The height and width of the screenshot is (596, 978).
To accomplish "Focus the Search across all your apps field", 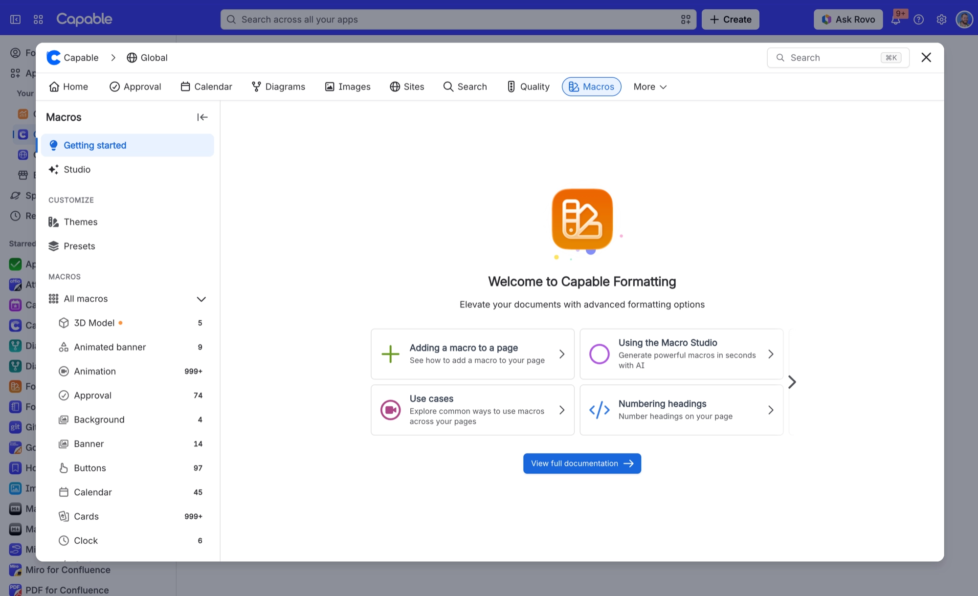I will click(x=458, y=20).
